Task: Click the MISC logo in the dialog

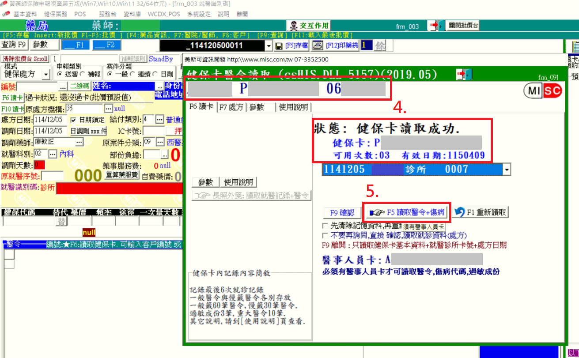Action: coord(543,91)
